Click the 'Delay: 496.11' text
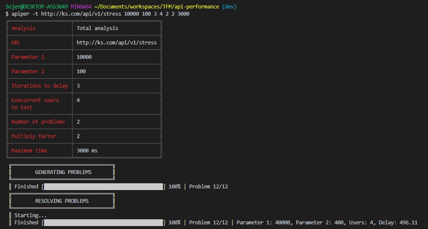 click(x=398, y=223)
